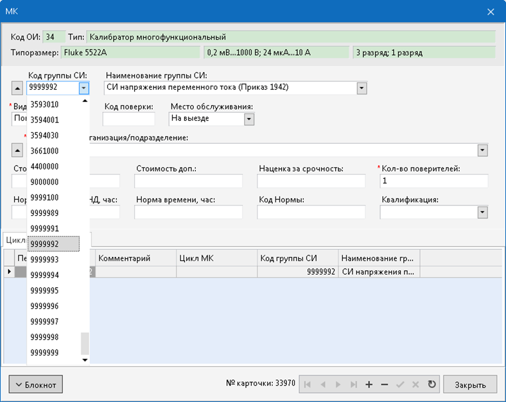Click grid cell with value 9999992
Screen dimensions: 506x402
pos(298,272)
